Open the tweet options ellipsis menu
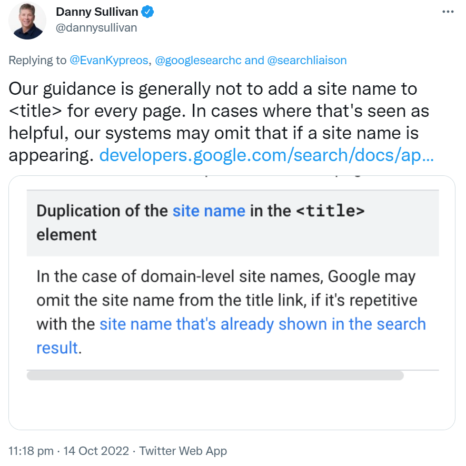 point(447,12)
